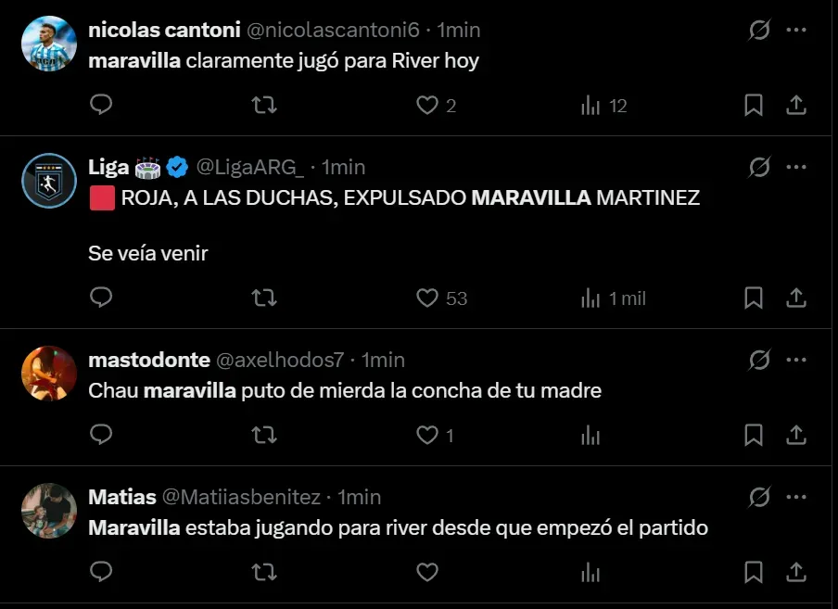This screenshot has width=838, height=609.
Task: Like Matias's tweet about Maravilla
Action: click(x=426, y=572)
